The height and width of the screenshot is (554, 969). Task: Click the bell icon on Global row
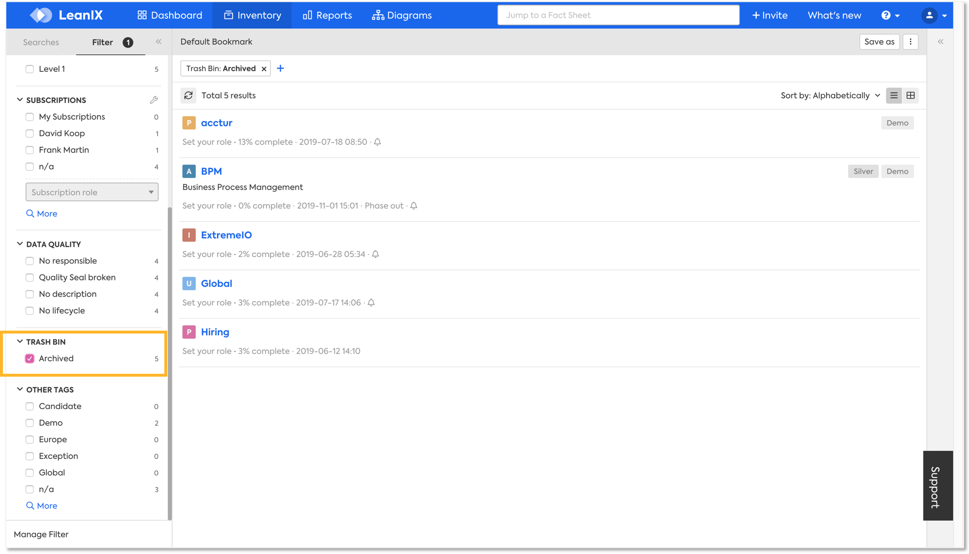pos(371,302)
